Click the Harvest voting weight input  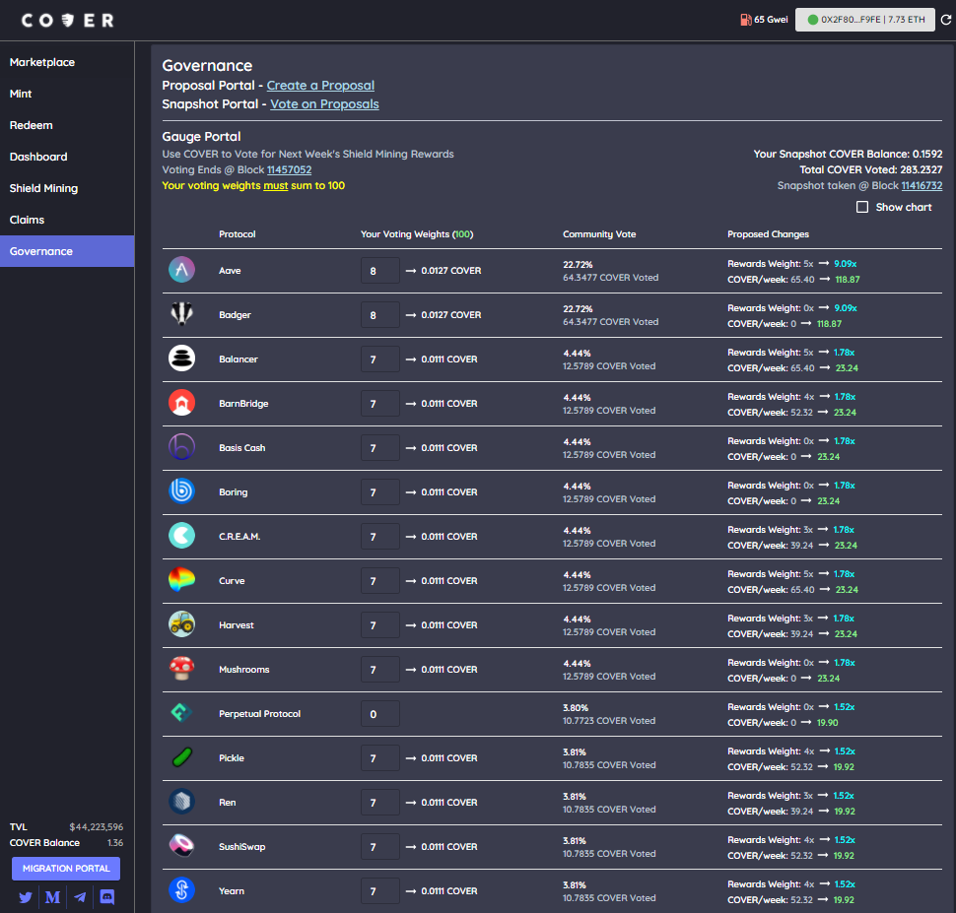[x=379, y=625]
